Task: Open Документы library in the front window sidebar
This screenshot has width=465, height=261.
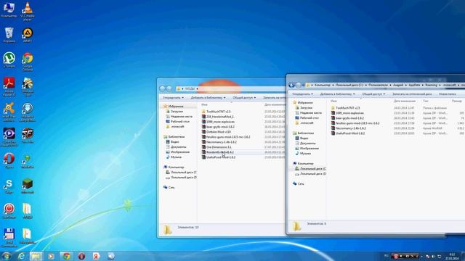Action: point(307,144)
